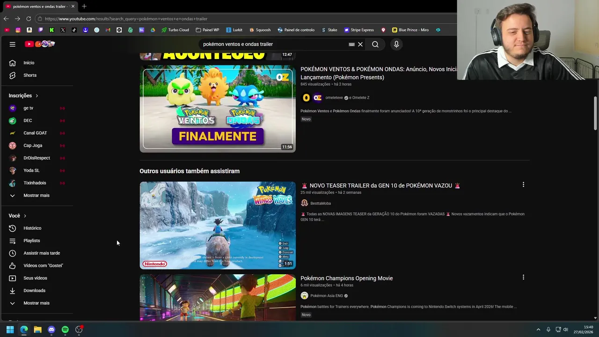Start voice search with the microphone icon
Viewport: 599px width, 337px height.
[396, 44]
